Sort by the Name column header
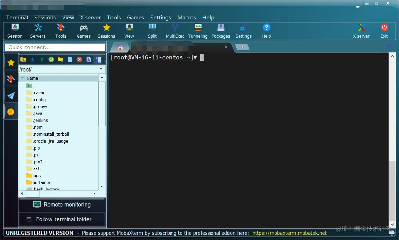 coord(59,78)
